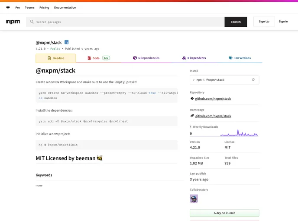Open the 6 Dependencies tab
The image size is (298, 221).
point(146,58)
